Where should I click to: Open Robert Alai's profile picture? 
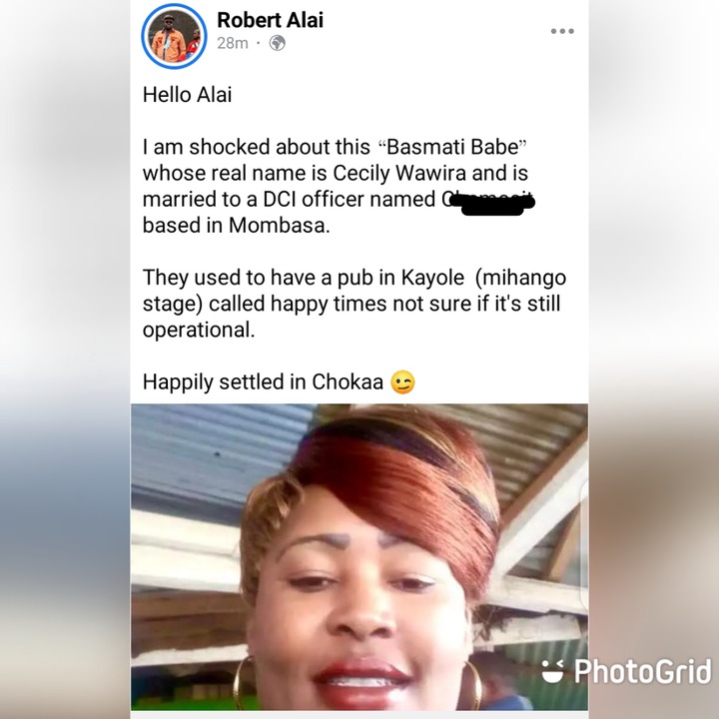click(x=174, y=36)
